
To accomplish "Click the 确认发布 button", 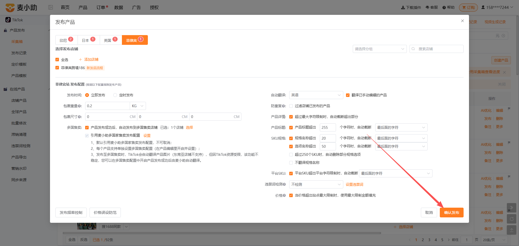I will pyautogui.click(x=451, y=213).
